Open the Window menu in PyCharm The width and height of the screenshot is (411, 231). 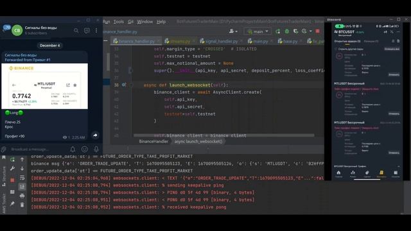tap(144, 22)
